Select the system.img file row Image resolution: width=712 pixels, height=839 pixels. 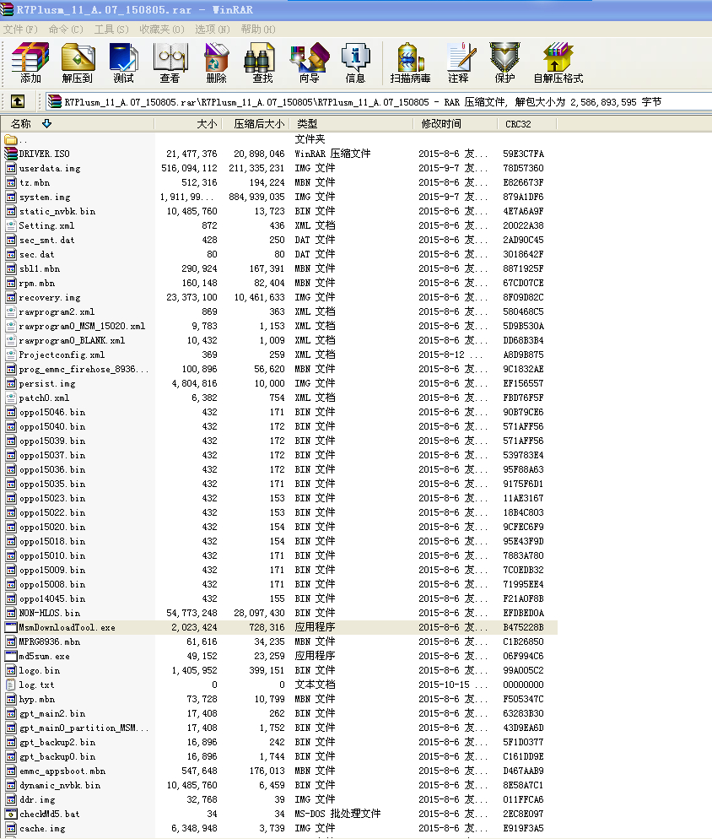[x=278, y=197]
